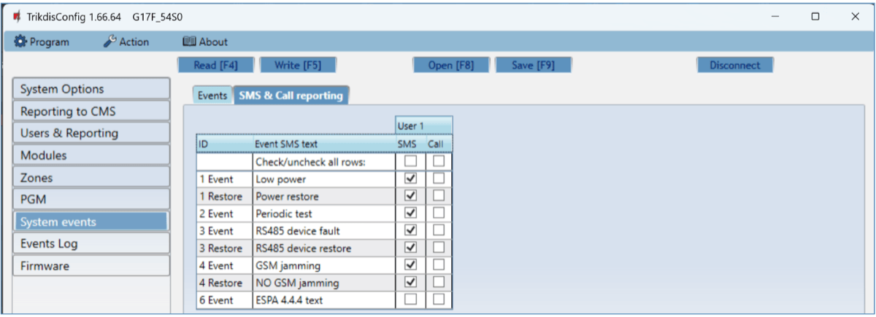Enable Call for Periodic test event
This screenshot has width=876, height=317.
[x=438, y=214]
